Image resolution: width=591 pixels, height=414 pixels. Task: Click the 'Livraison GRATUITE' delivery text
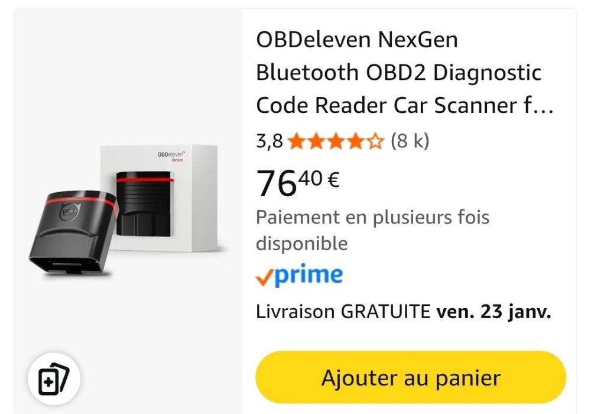tap(343, 312)
